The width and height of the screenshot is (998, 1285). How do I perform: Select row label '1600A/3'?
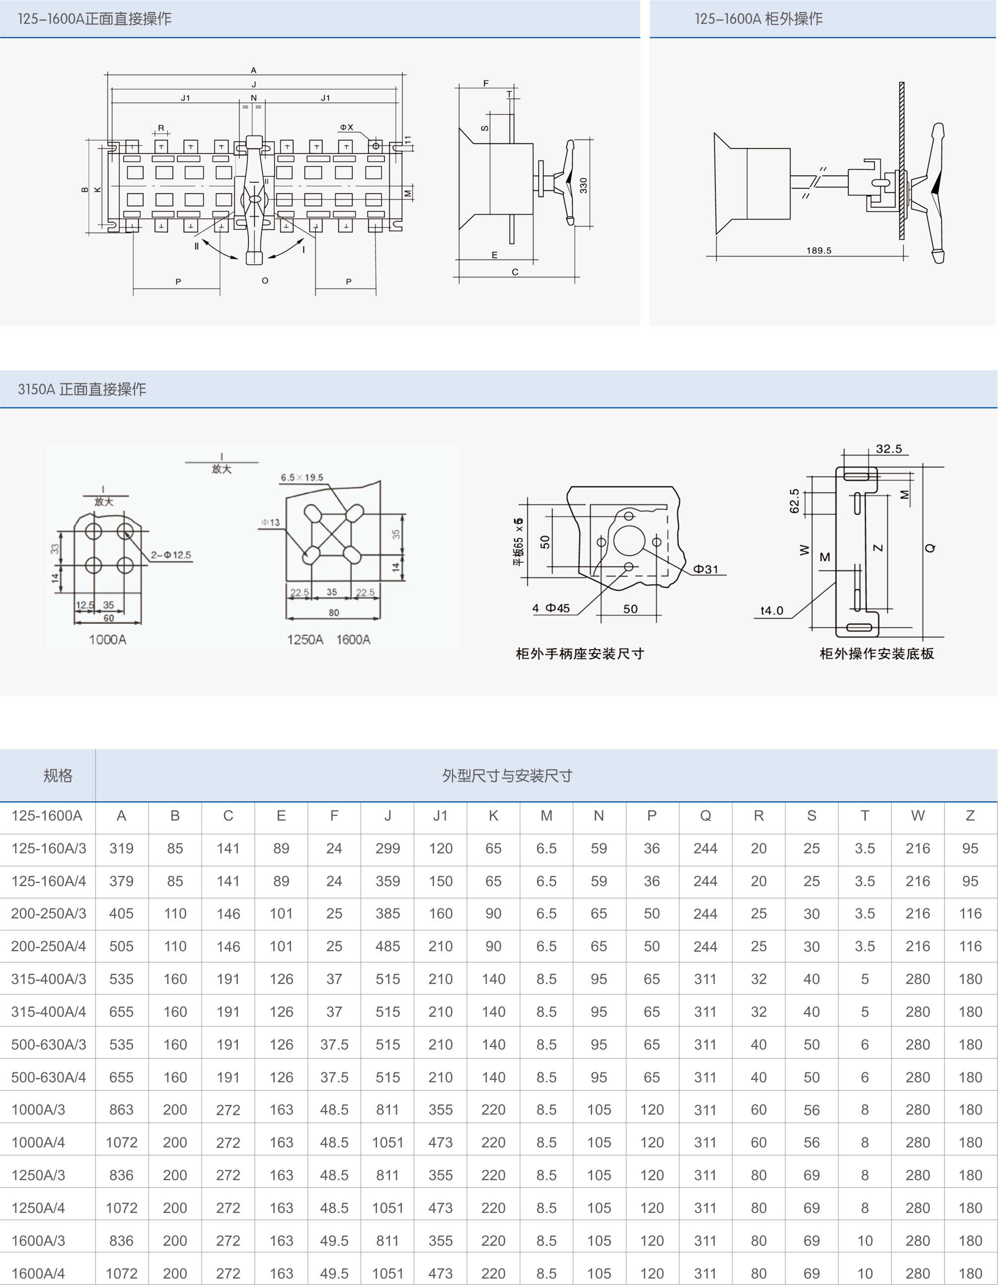(x=38, y=1240)
